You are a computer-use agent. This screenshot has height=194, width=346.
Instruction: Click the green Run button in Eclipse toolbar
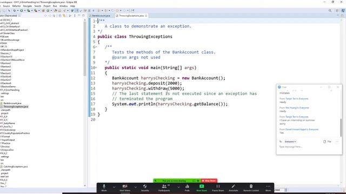(22, 11)
